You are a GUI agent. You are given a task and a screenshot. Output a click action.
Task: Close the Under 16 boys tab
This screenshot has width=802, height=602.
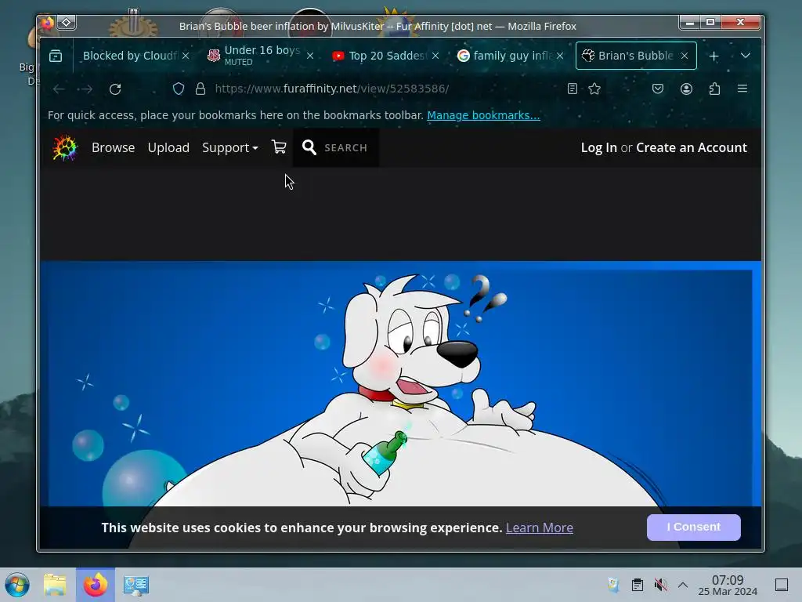pyautogui.click(x=310, y=56)
